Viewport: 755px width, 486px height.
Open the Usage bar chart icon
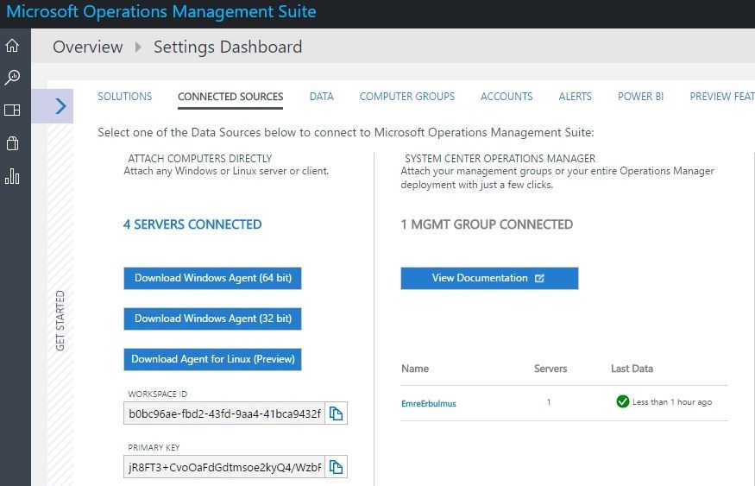tap(12, 176)
